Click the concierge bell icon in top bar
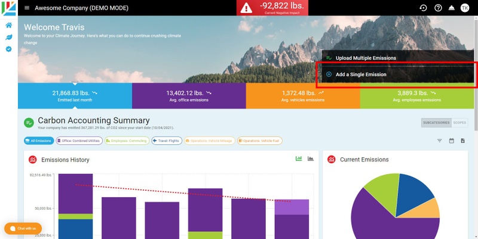 (452, 8)
